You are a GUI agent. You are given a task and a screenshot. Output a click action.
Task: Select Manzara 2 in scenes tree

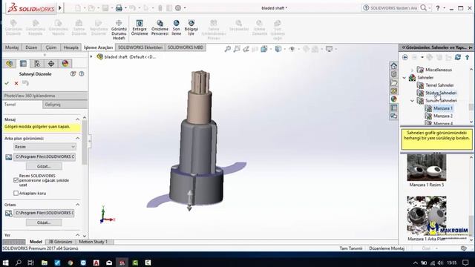click(x=443, y=116)
